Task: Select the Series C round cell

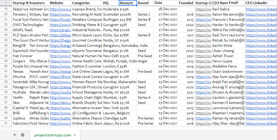Action: [x=145, y=14]
